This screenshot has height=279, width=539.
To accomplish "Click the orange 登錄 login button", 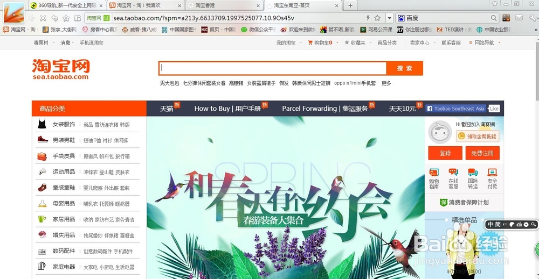I will coord(445,153).
